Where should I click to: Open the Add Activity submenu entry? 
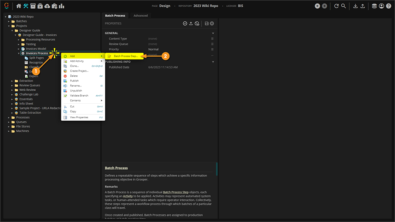point(83,61)
